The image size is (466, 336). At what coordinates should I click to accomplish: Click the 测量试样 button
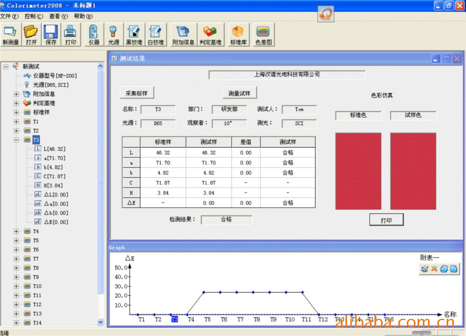pyautogui.click(x=240, y=93)
